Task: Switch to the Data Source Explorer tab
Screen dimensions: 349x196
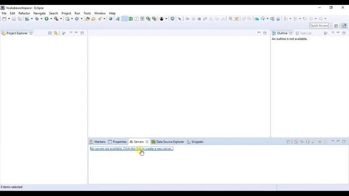Action: [x=168, y=142]
